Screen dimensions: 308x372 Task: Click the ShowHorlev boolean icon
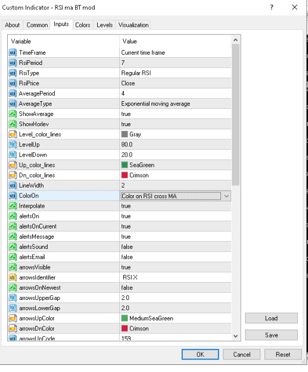click(x=13, y=124)
